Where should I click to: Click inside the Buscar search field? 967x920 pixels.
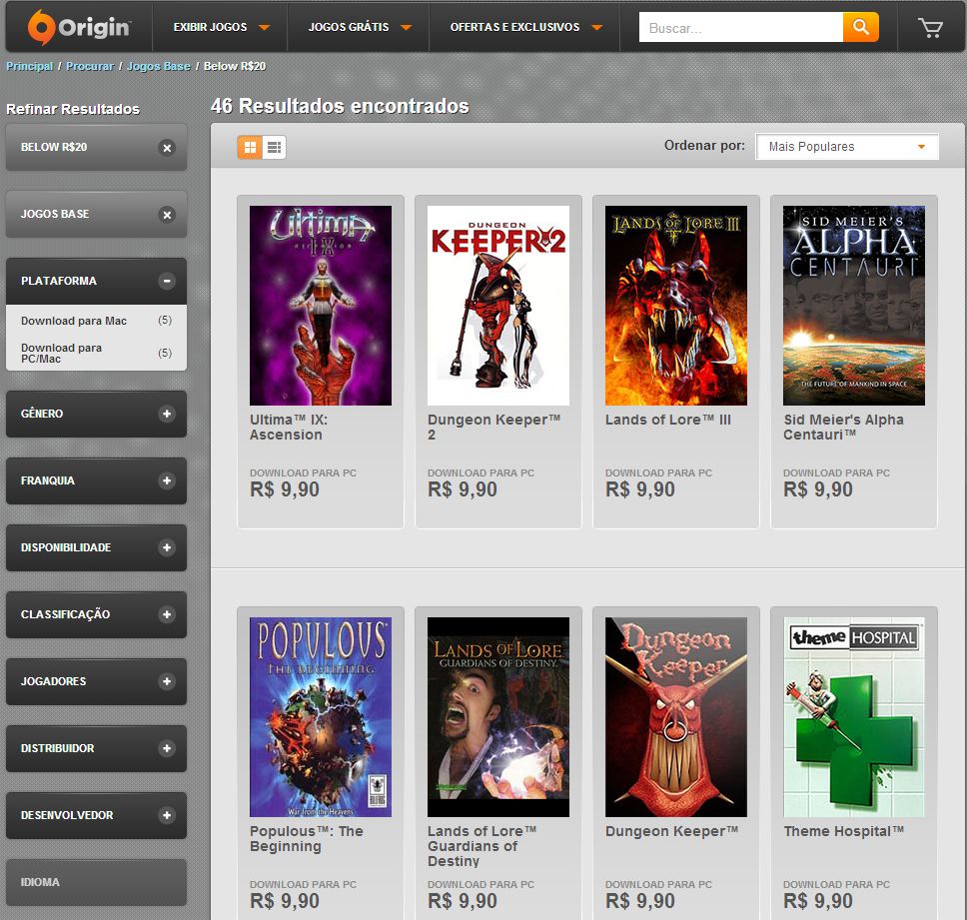tap(739, 27)
